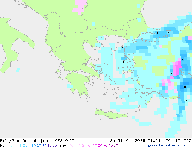Click the 'Rain/Snowfall rate [mm]' map title

tap(26, 141)
